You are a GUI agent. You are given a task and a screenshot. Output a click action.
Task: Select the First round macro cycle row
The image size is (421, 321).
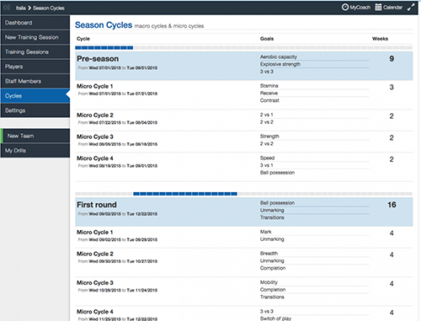coord(244,211)
